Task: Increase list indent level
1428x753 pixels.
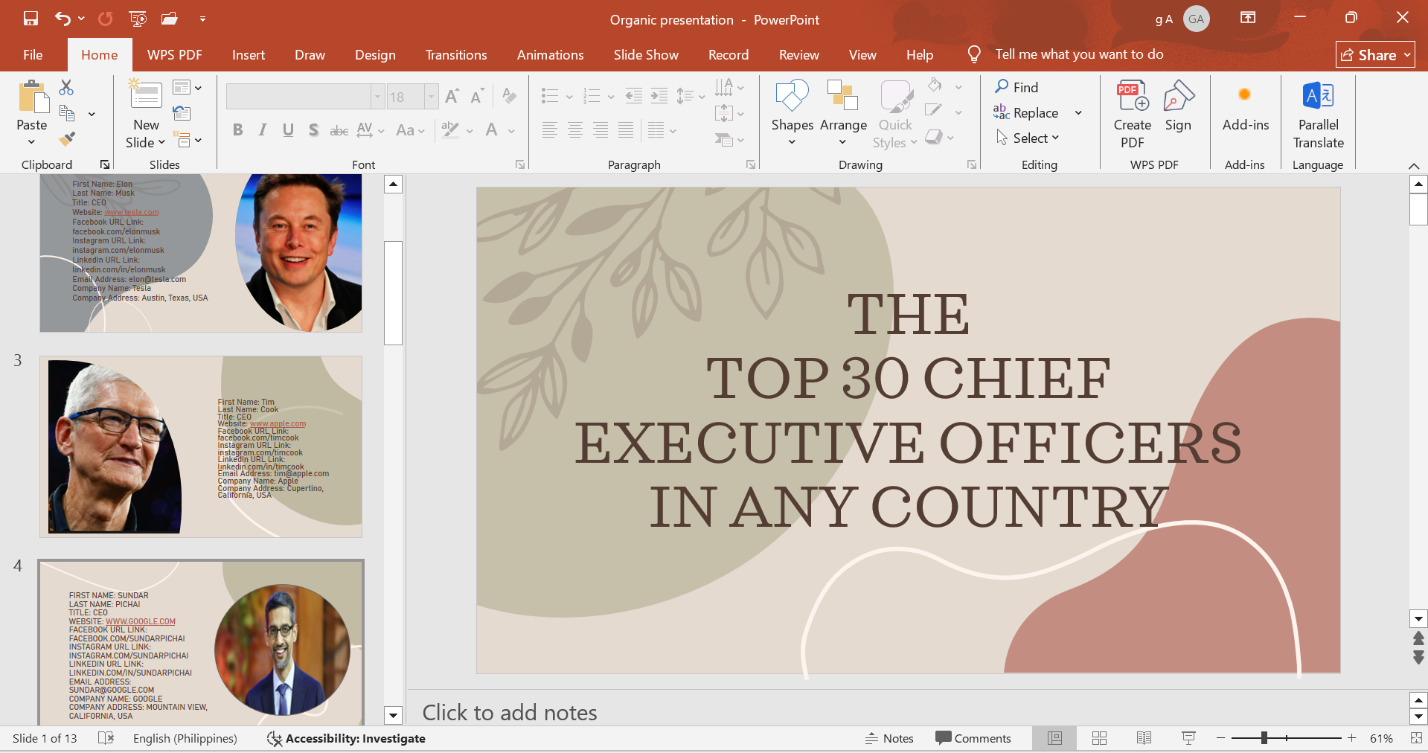Action: (x=659, y=95)
